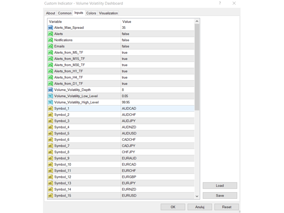Click the string icon beside Symbol_4
Viewport: 284px width, 213px height.
click(x=50, y=127)
